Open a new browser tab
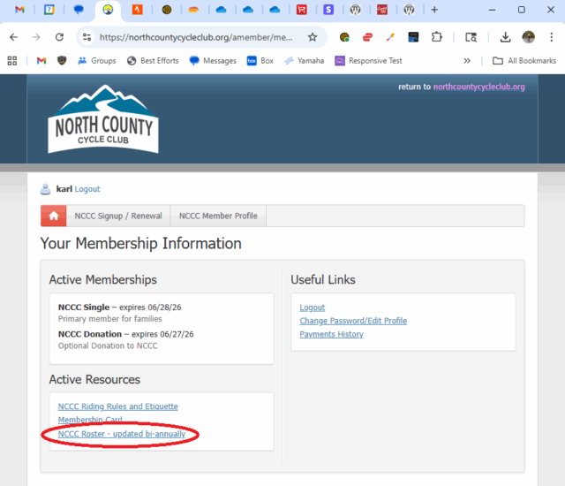 434,10
